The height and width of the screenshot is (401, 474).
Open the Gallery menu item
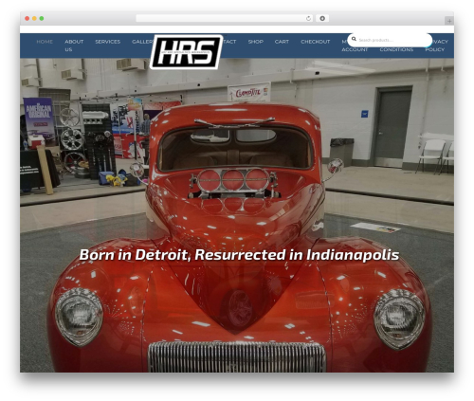[142, 42]
